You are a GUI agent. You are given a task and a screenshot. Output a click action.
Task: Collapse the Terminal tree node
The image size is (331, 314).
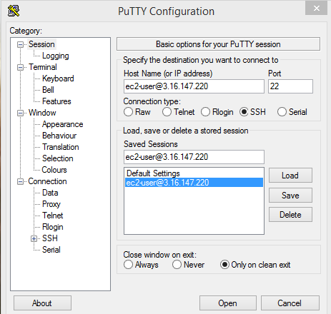(x=21, y=67)
